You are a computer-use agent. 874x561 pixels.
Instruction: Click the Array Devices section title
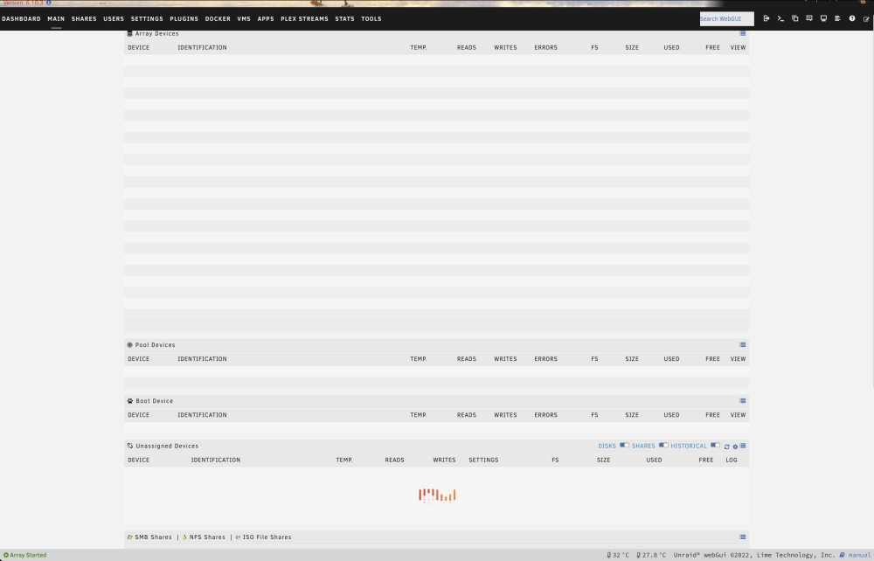coord(156,33)
